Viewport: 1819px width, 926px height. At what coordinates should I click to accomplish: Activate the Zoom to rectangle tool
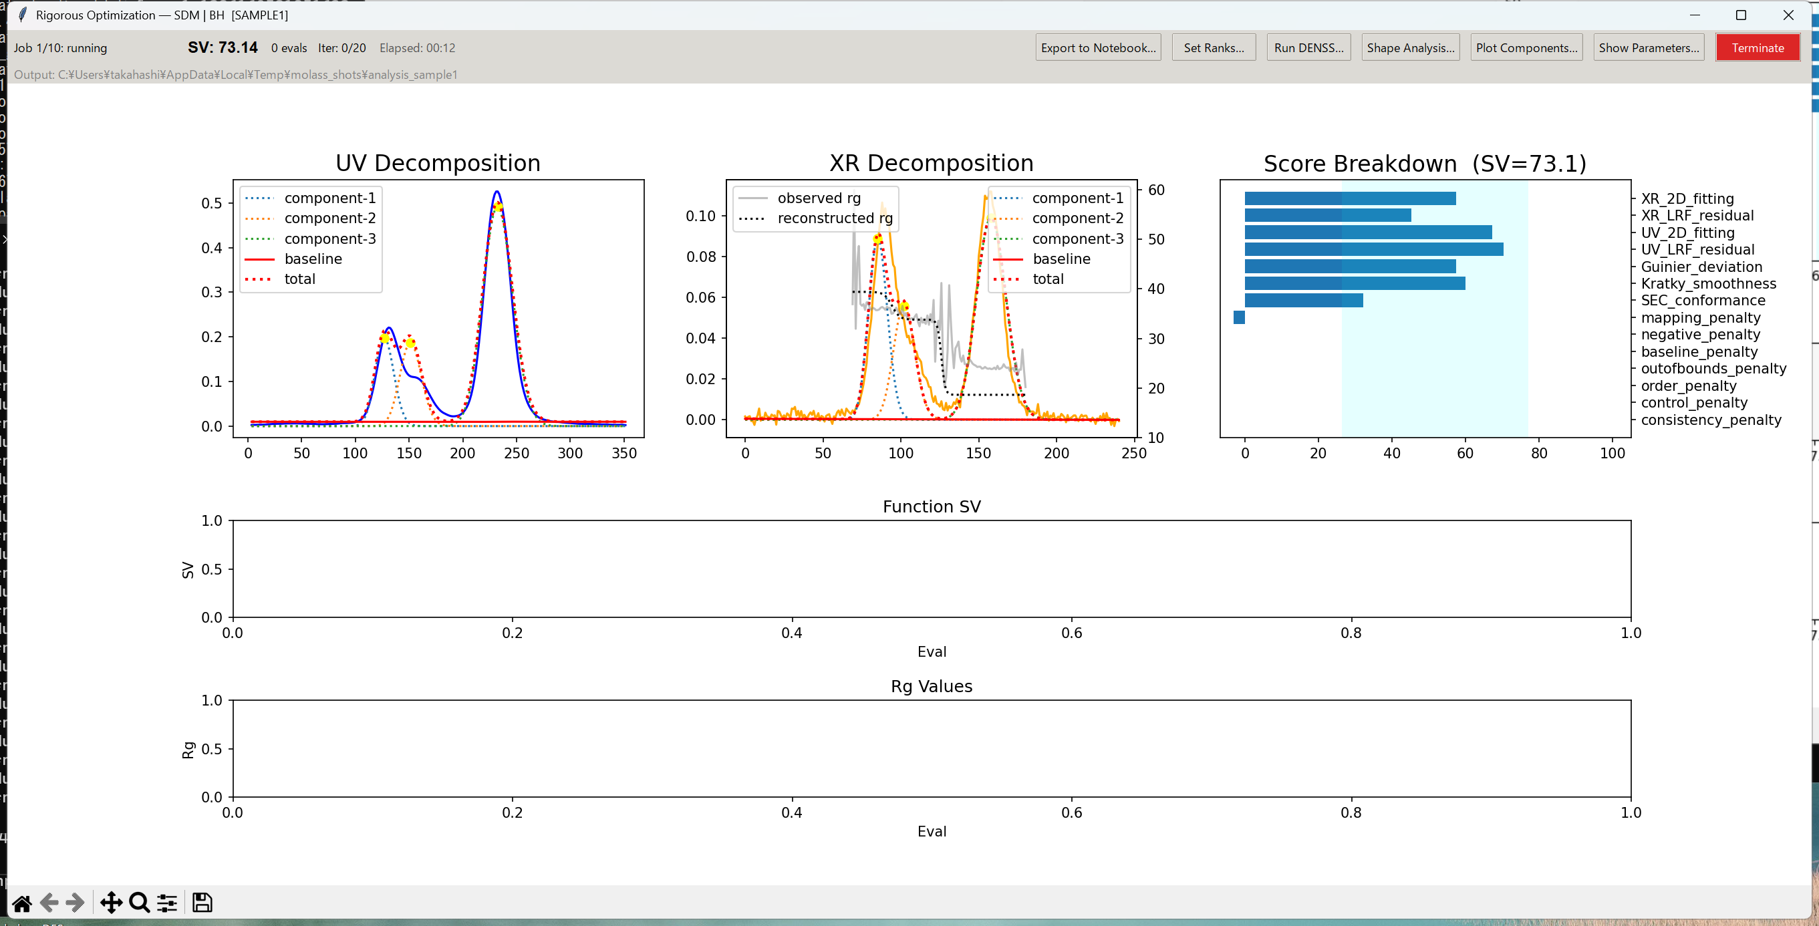pyautogui.click(x=139, y=903)
